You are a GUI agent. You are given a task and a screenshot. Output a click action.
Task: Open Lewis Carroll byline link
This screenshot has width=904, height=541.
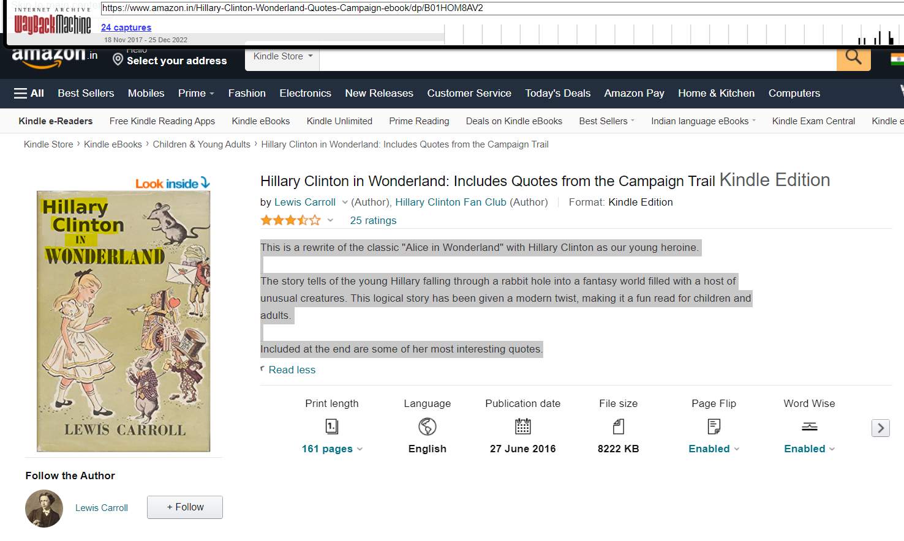[305, 203]
